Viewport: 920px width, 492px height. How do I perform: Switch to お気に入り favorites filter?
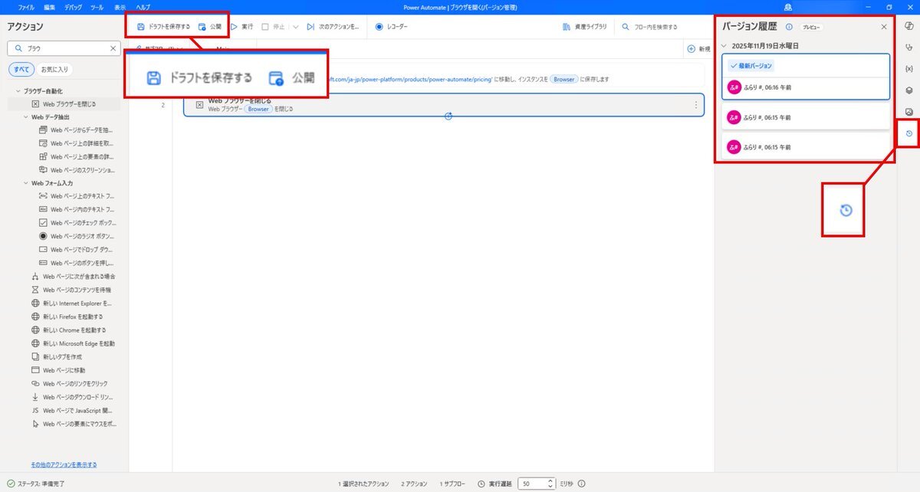[x=54, y=70]
